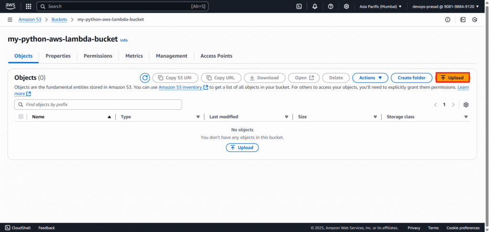This screenshot has height=232, width=489.
Task: Click the orange Upload button
Action: pyautogui.click(x=453, y=78)
